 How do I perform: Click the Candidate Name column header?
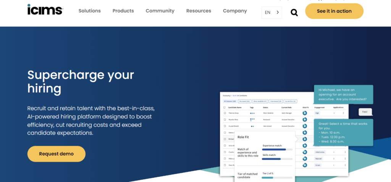point(235,107)
